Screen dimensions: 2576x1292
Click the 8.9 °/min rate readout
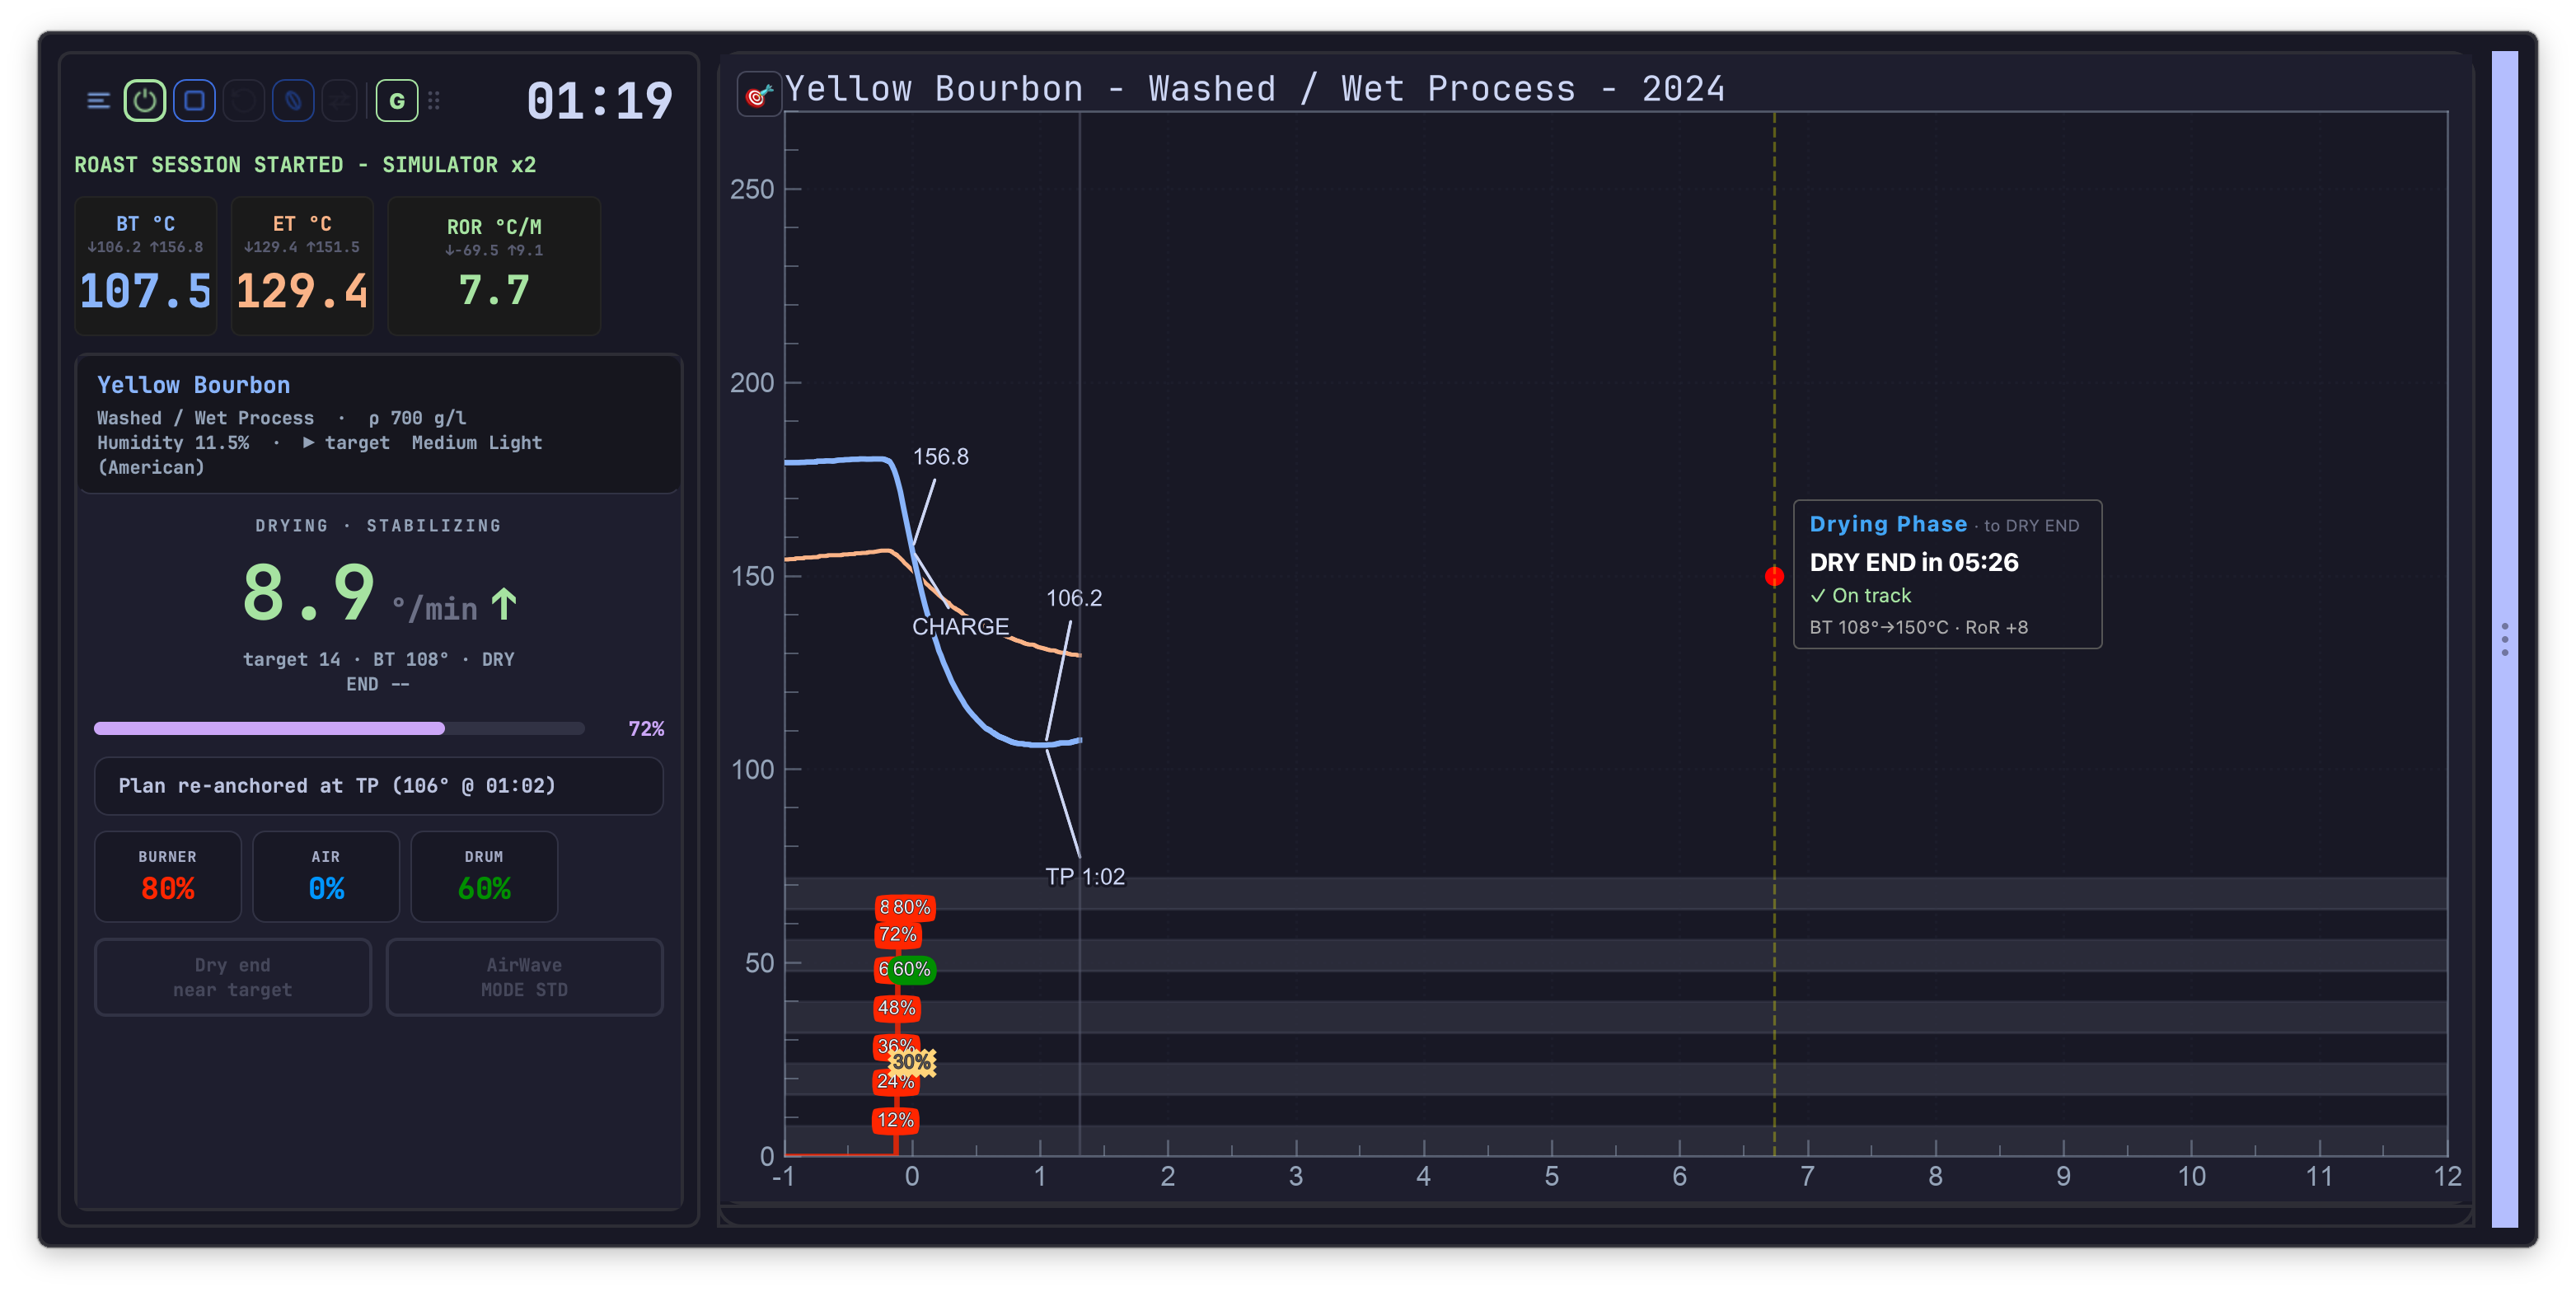379,594
